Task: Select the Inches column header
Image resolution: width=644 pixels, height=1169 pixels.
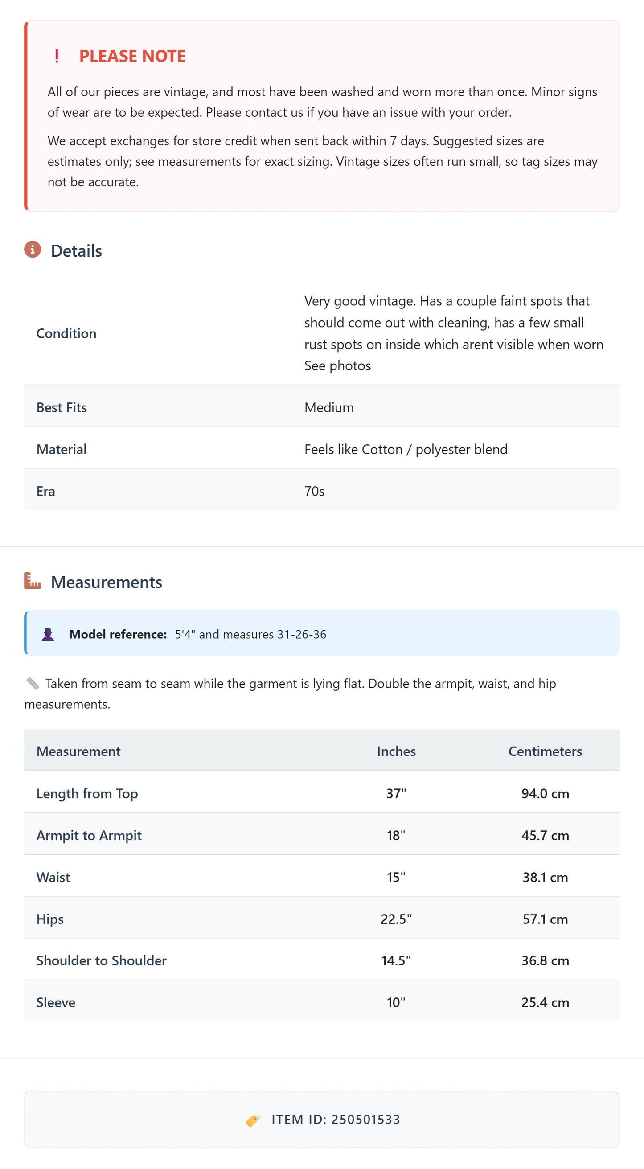Action: pos(396,751)
